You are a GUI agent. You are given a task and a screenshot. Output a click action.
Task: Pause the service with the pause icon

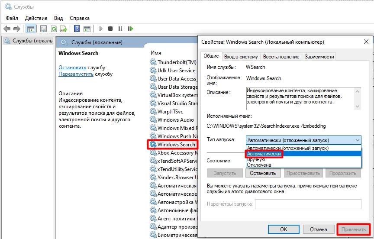point(120,29)
